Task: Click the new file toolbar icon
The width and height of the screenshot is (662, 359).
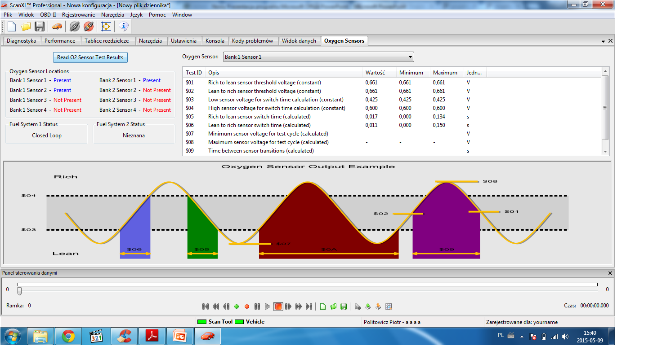Action: 12,26
